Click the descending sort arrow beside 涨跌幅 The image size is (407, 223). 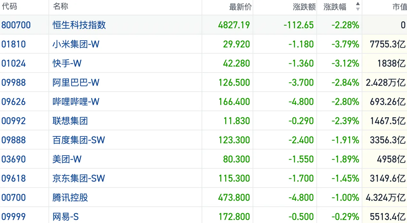[x=358, y=9]
